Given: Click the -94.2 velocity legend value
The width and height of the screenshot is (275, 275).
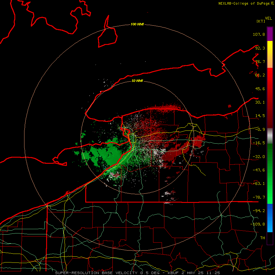Looking at the screenshot, I should pos(259,211).
